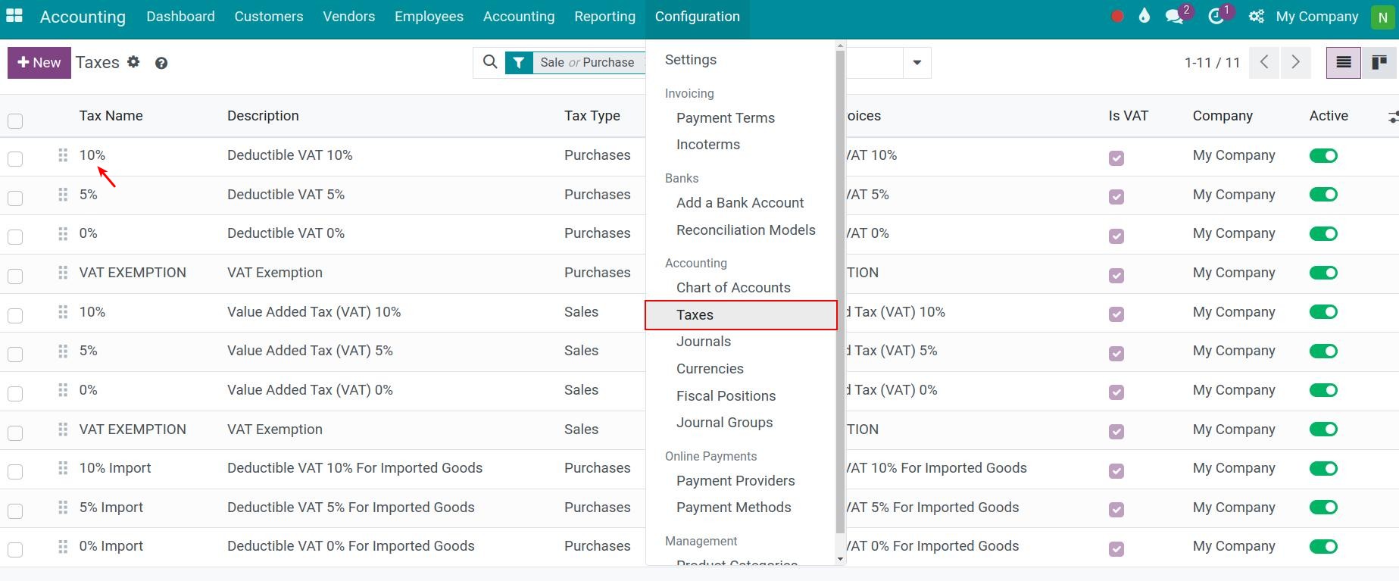1399x581 pixels.
Task: Switch to kanban view
Action: [1379, 62]
